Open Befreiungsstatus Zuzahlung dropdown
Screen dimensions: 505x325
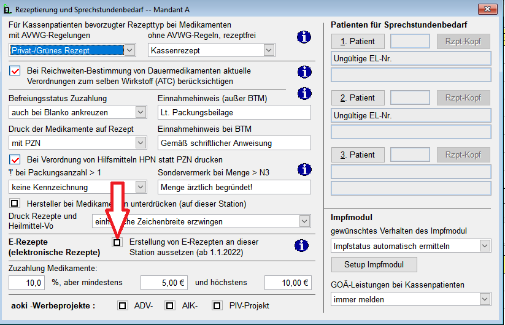141,113
